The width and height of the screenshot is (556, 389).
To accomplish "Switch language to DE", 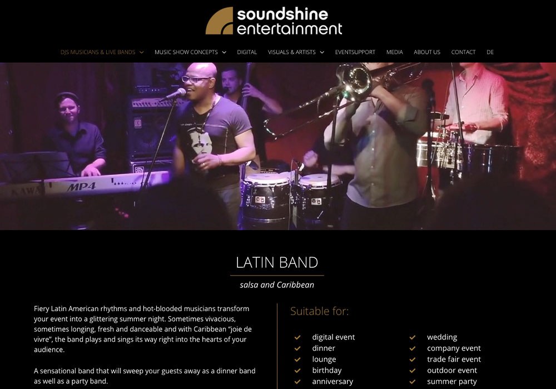I will point(490,52).
